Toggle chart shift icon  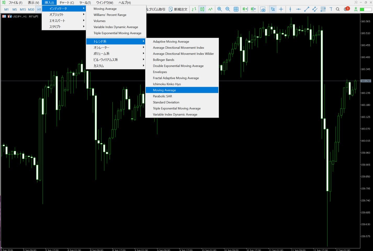coord(253,9)
